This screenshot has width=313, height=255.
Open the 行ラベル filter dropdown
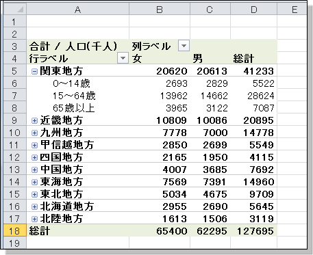(123, 58)
